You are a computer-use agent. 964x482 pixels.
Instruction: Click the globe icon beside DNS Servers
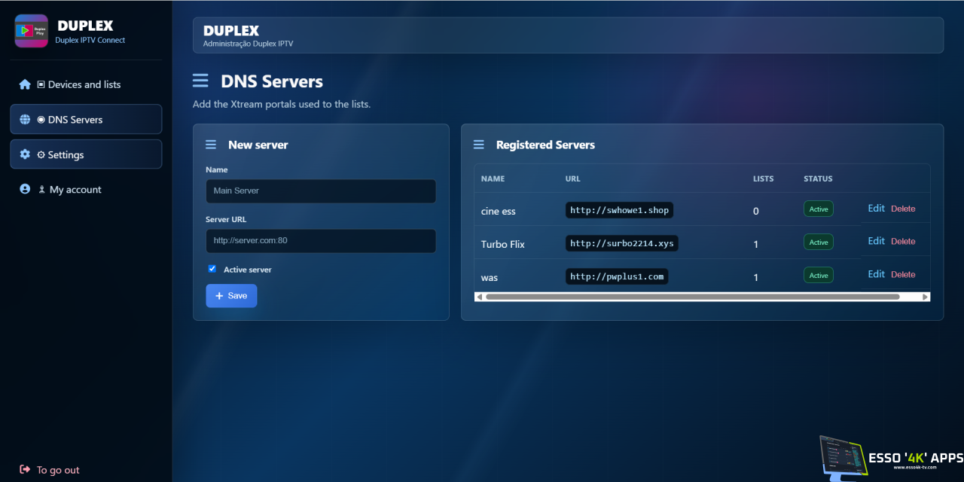click(25, 120)
